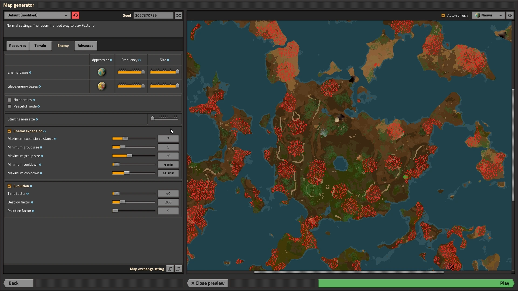Screen dimensions: 518x291
Task: Switch to the Terrain tab
Action: tap(40, 46)
